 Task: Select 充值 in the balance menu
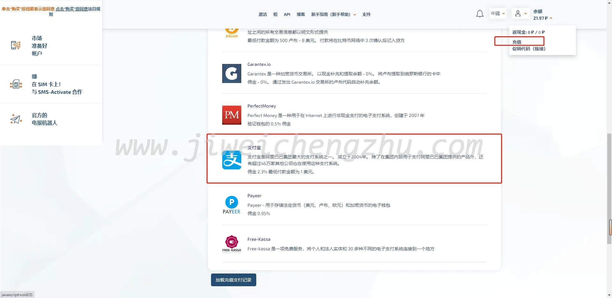pyautogui.click(x=517, y=42)
